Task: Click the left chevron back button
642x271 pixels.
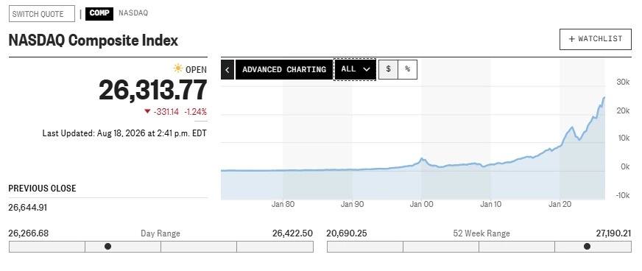Action: click(x=227, y=70)
